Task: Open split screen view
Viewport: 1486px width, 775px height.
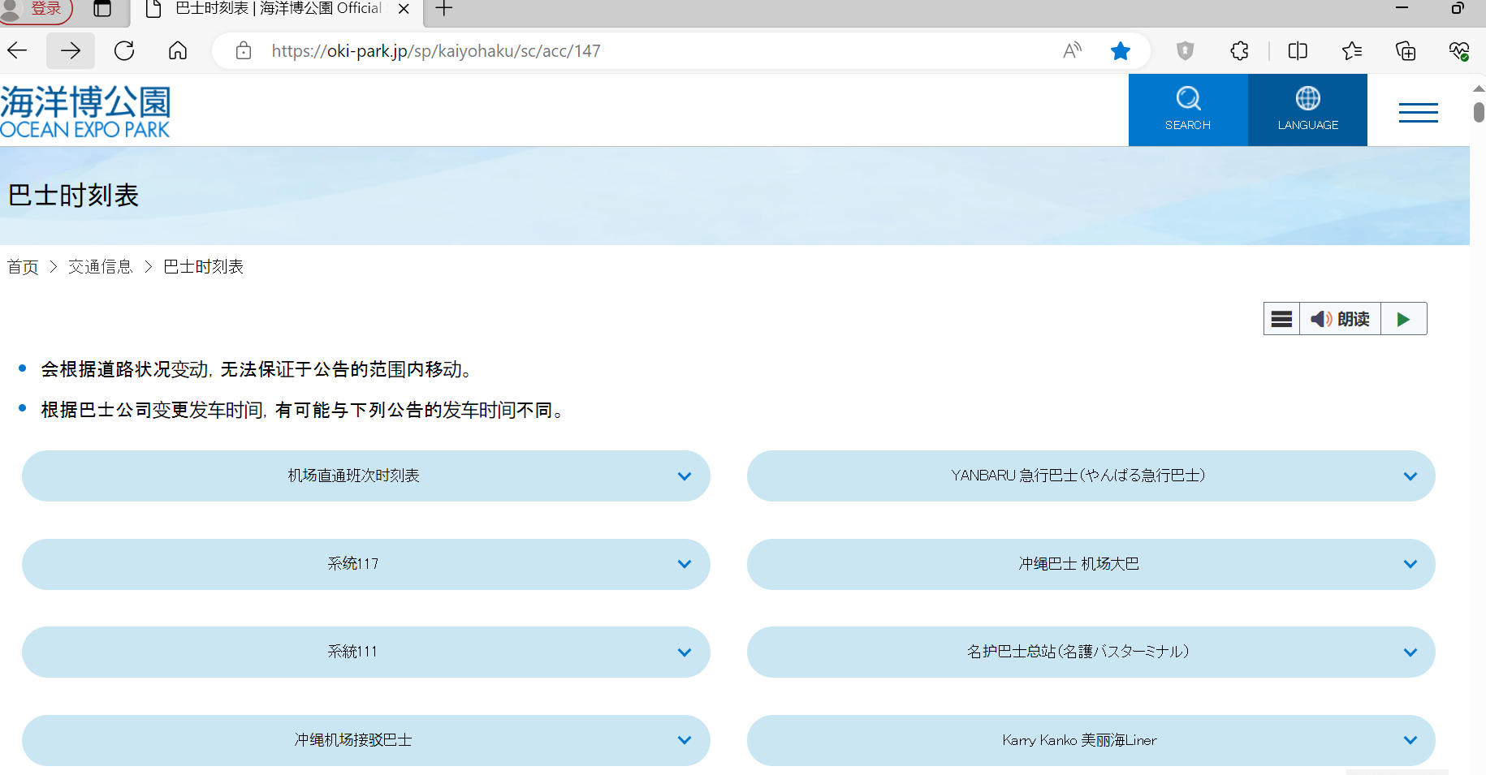Action: [1298, 51]
